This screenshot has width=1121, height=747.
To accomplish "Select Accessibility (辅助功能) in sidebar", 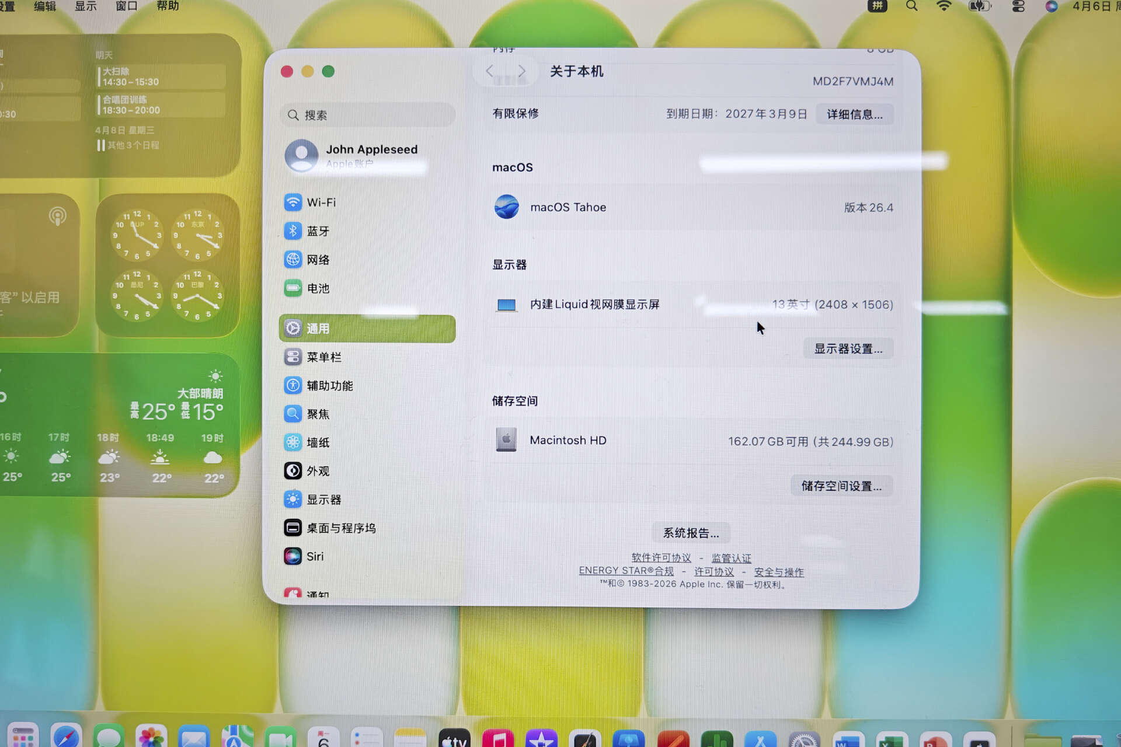I will click(x=329, y=386).
